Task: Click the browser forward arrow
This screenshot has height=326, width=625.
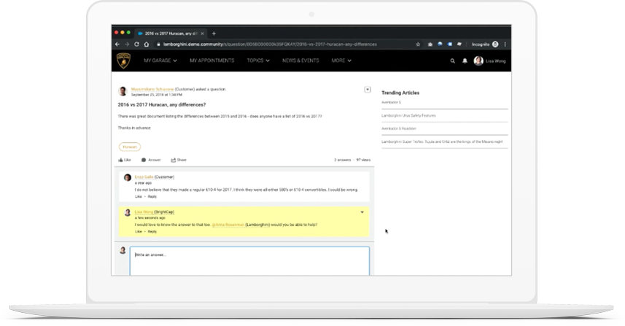Action: (127, 44)
